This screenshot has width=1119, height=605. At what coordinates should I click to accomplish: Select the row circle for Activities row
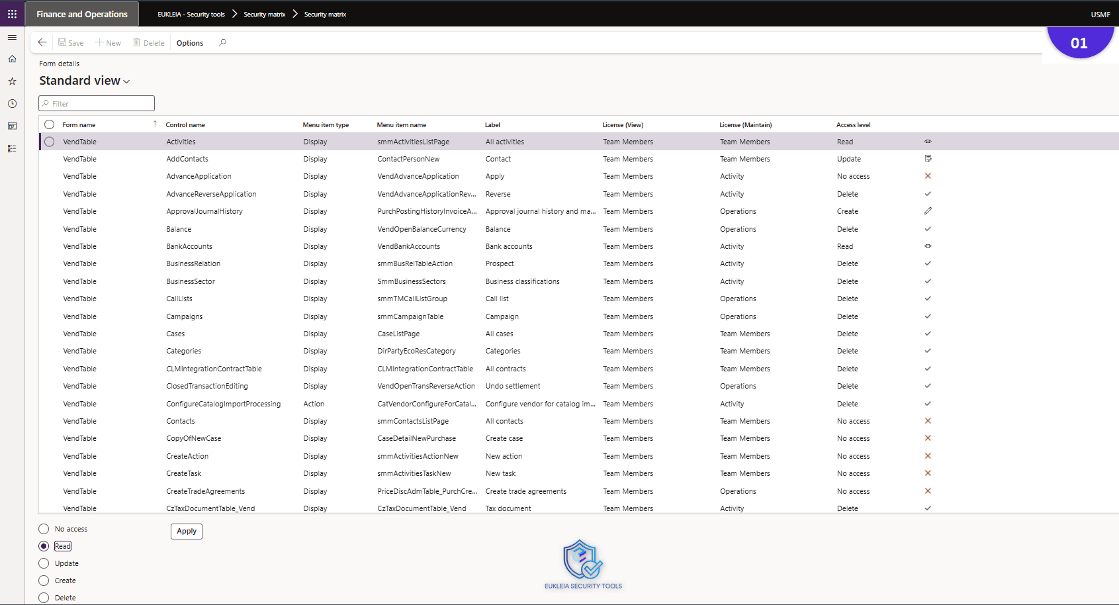50,142
